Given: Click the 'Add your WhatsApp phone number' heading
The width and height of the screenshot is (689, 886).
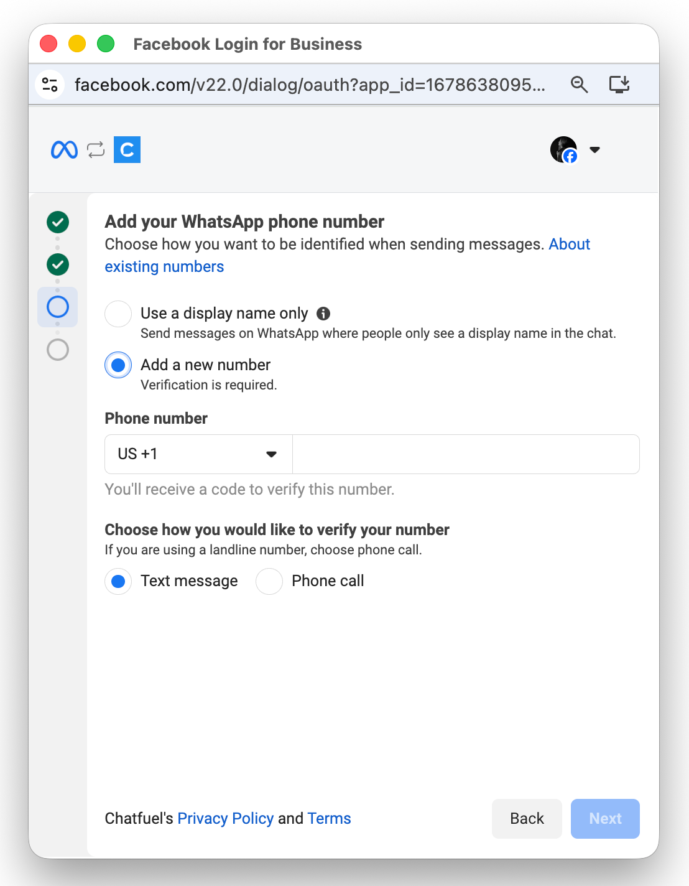Looking at the screenshot, I should pyautogui.click(x=244, y=222).
